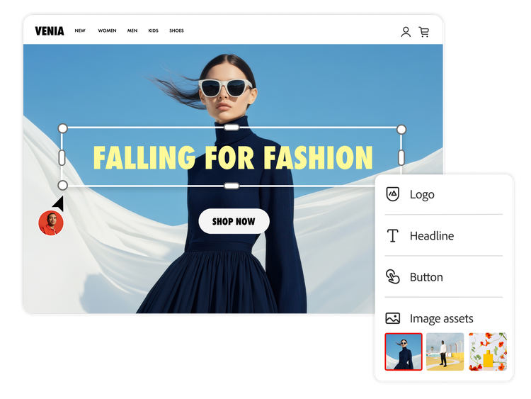Select the woman in navy dress thumbnail
Viewport: 531px width, 399px height.
click(404, 352)
